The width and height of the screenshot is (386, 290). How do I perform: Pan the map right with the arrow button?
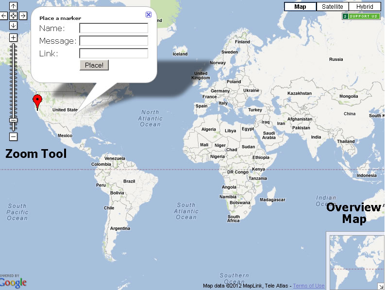(23, 16)
